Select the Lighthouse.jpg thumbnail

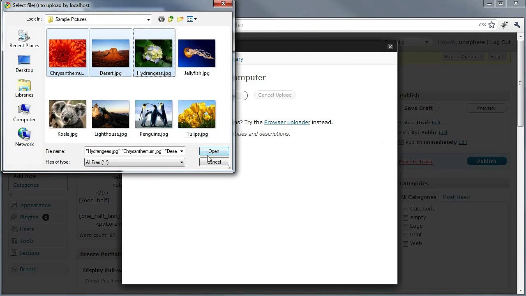coord(111,114)
